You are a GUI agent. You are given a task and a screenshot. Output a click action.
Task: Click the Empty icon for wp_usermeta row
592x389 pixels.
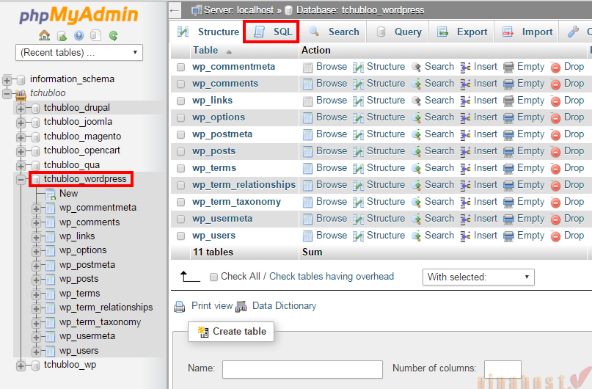coord(508,219)
